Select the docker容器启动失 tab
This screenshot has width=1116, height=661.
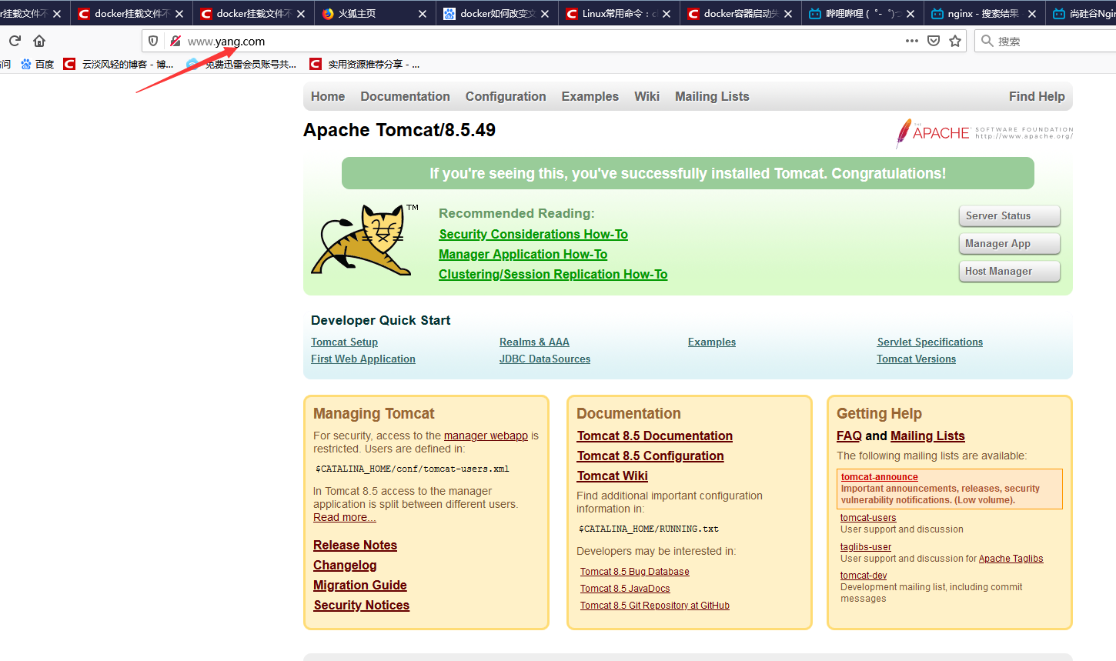pyautogui.click(x=740, y=14)
